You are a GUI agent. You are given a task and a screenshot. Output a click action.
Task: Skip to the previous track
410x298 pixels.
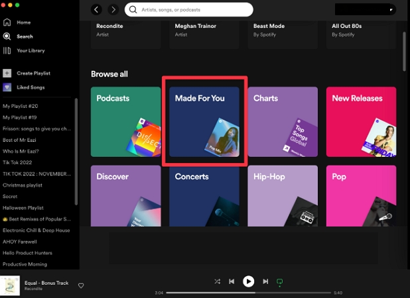(x=232, y=281)
